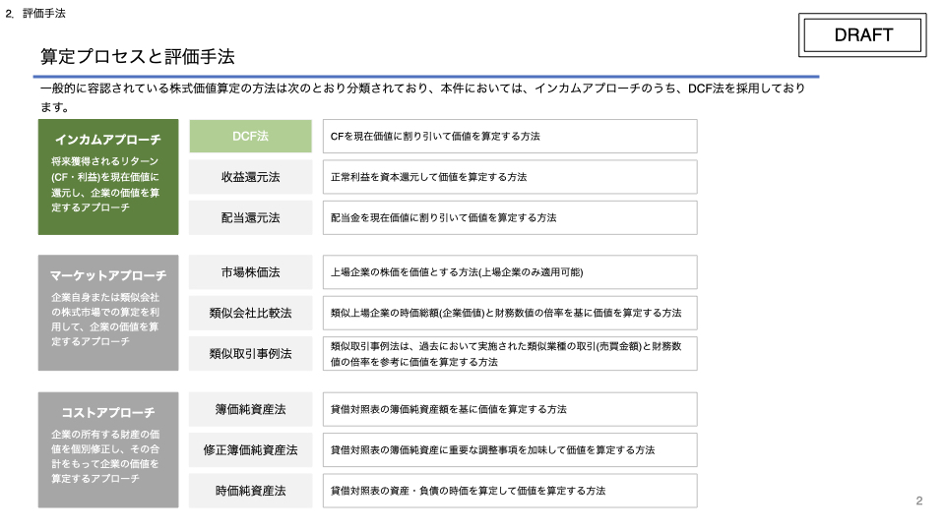Click the 収益還元法 label
The height and width of the screenshot is (531, 945).
(x=251, y=177)
